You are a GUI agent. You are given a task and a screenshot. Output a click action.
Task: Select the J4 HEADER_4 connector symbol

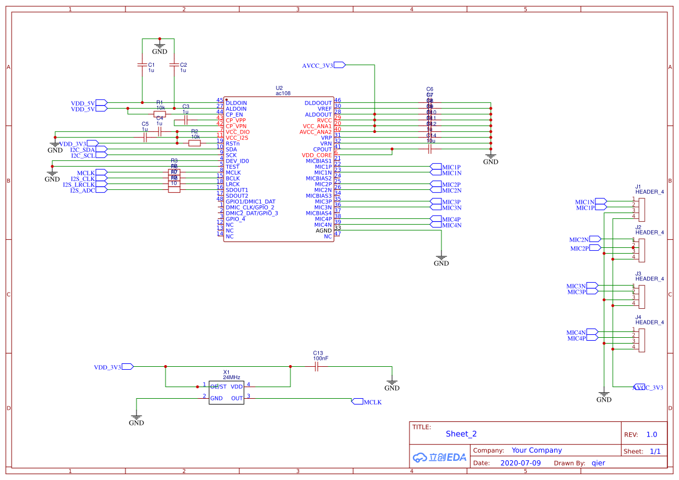(x=641, y=338)
